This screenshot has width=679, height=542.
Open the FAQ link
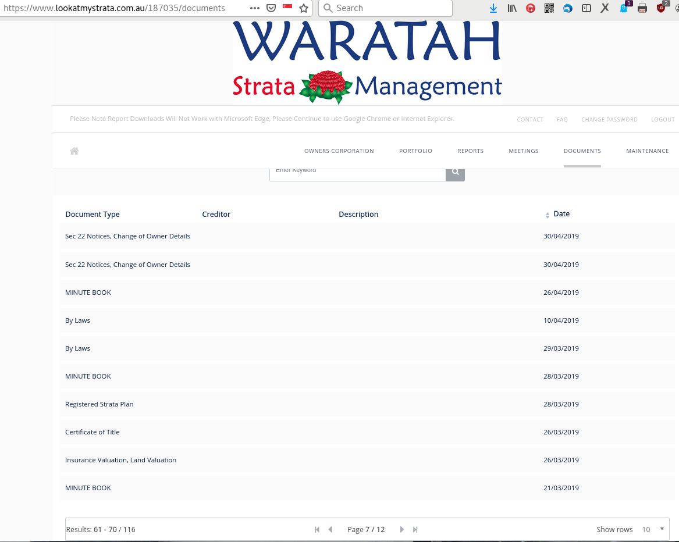(x=562, y=119)
